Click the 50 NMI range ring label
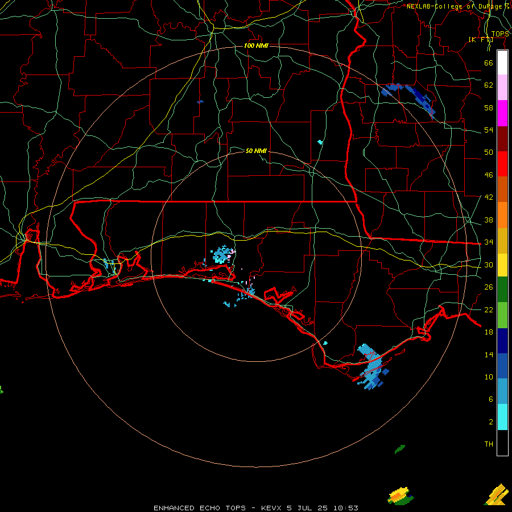 pyautogui.click(x=256, y=151)
